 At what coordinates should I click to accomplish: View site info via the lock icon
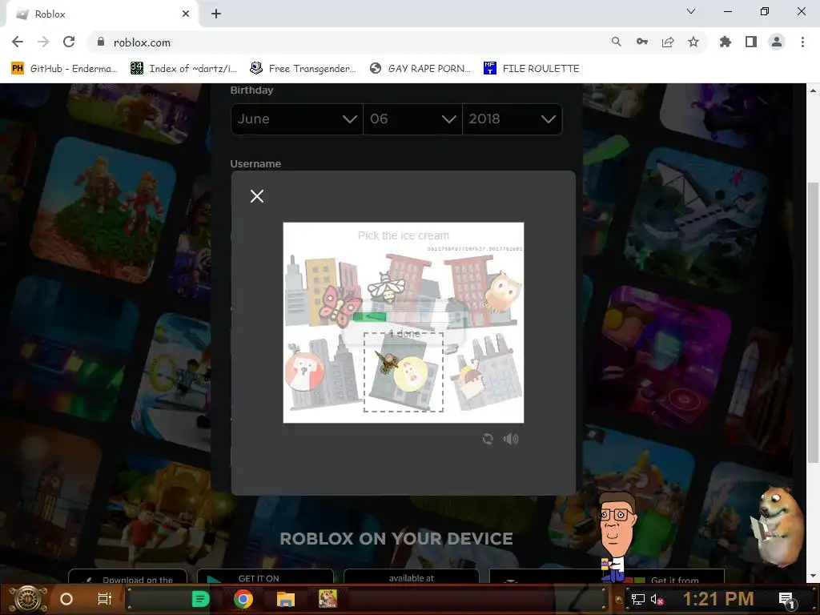click(100, 42)
